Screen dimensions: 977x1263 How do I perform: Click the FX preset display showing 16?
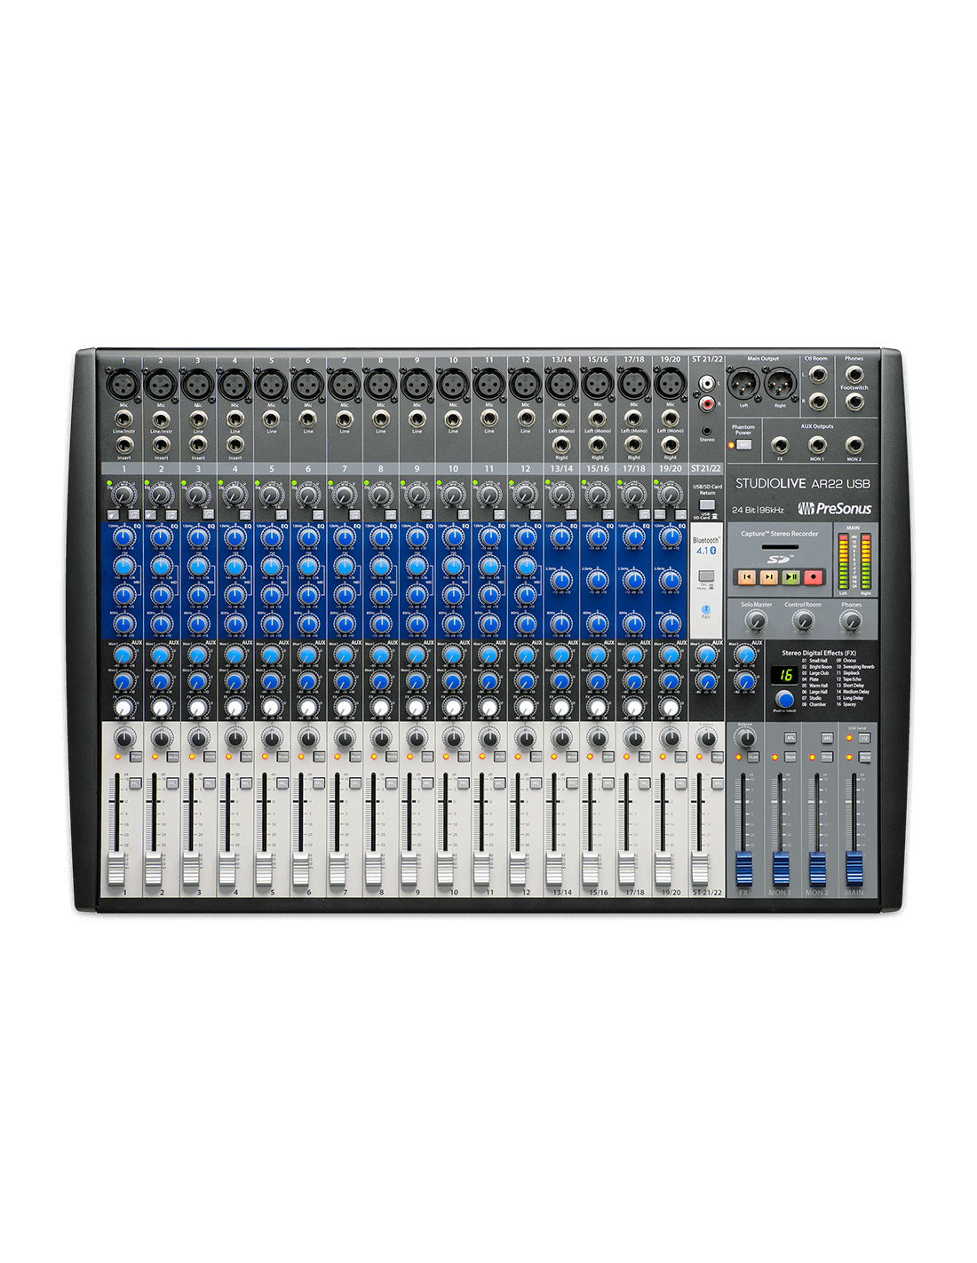point(786,675)
